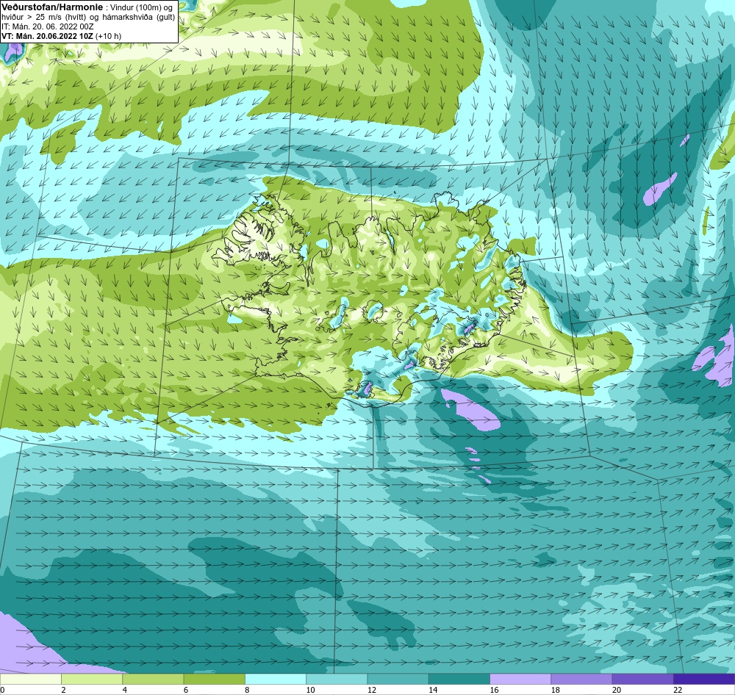Click the lavender 16–18 legend swatch
The height and width of the screenshot is (695, 735).
pyautogui.click(x=520, y=679)
